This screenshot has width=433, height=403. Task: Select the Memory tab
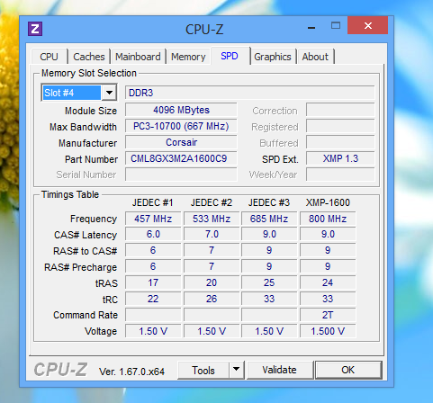coord(188,57)
